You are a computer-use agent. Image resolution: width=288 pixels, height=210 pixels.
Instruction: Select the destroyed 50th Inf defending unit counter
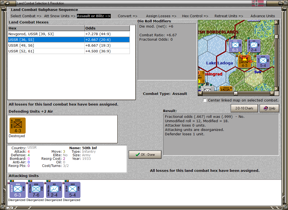(18, 126)
